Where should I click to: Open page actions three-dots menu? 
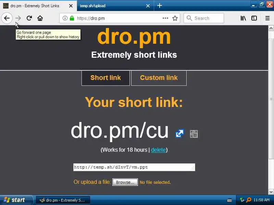point(165,18)
